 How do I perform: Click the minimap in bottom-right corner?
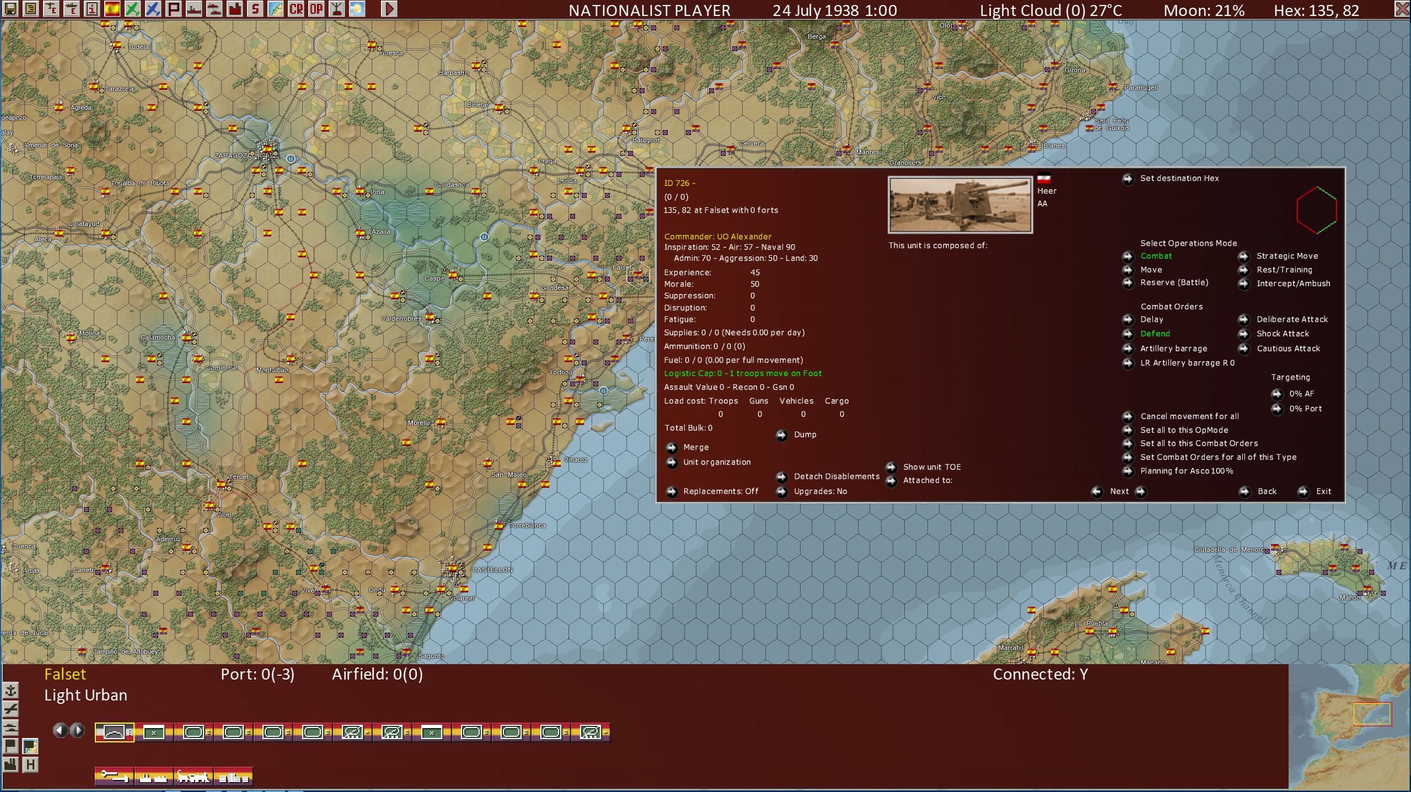click(1350, 726)
